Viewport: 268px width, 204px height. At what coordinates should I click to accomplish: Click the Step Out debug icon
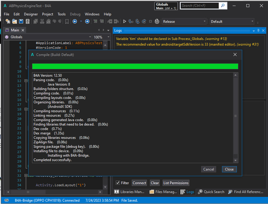pyautogui.click(x=144, y=21)
